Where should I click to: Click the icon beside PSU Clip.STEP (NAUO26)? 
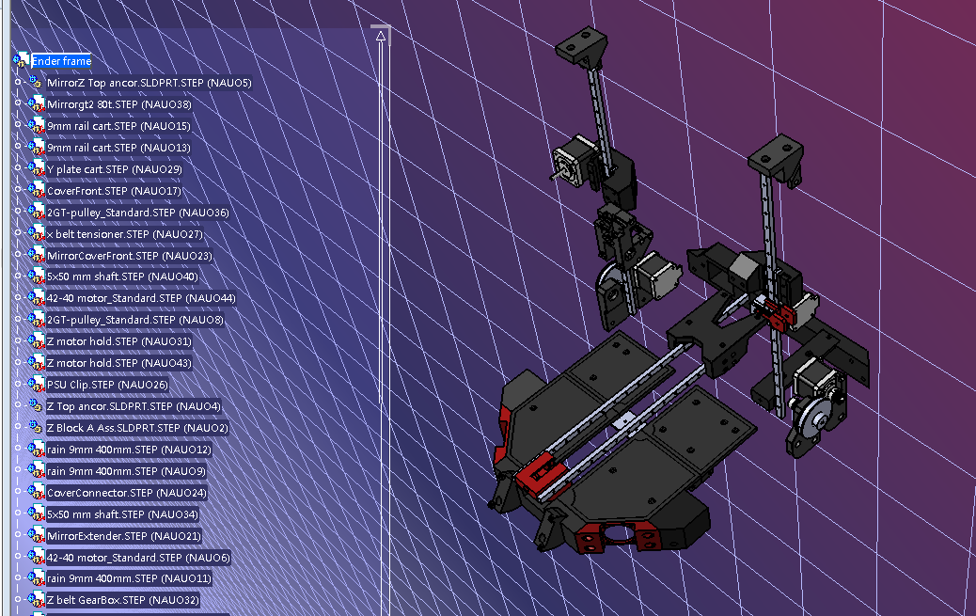(x=36, y=385)
